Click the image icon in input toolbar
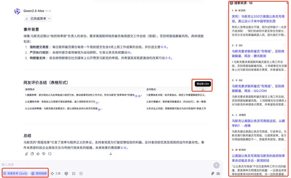Screen dimensions: 291x178 point(74,173)
